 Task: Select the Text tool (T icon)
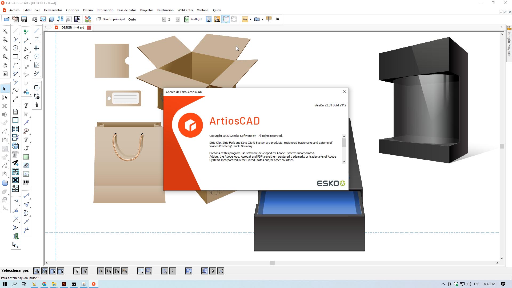(x=26, y=106)
